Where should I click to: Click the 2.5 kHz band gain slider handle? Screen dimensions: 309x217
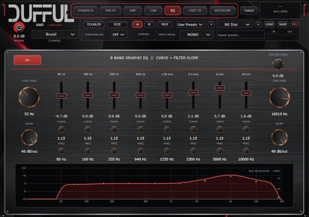pyautogui.click(x=193, y=92)
